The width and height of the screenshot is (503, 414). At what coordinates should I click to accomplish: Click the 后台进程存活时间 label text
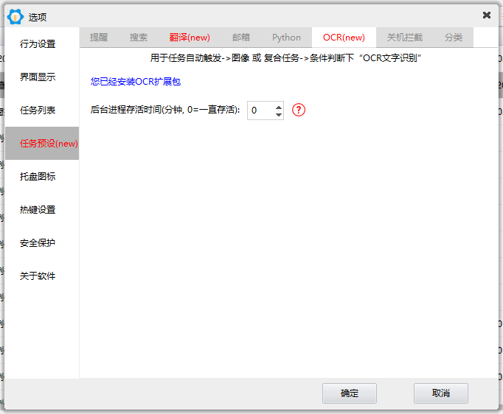[165, 110]
